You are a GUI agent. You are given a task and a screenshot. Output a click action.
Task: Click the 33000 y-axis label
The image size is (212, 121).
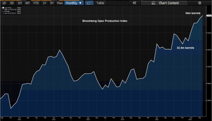pyautogui.click(x=209, y=33)
